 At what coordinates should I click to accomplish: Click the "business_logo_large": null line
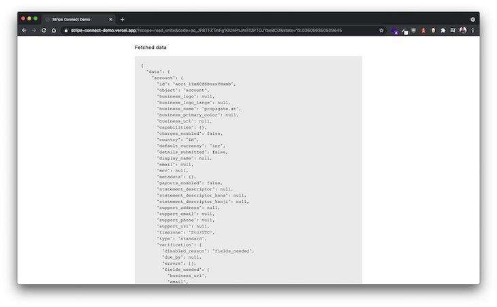click(193, 103)
